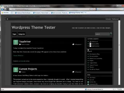Click third logged-in user avatar
Viewport: 124px width, 93px height.
coord(90,46)
